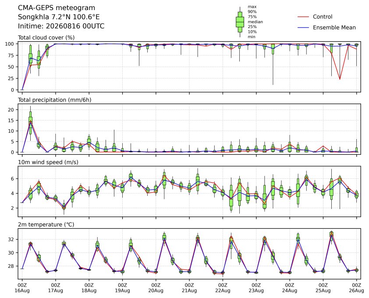Click the '00Z 18Aug' x-axis label

[x=89, y=288]
